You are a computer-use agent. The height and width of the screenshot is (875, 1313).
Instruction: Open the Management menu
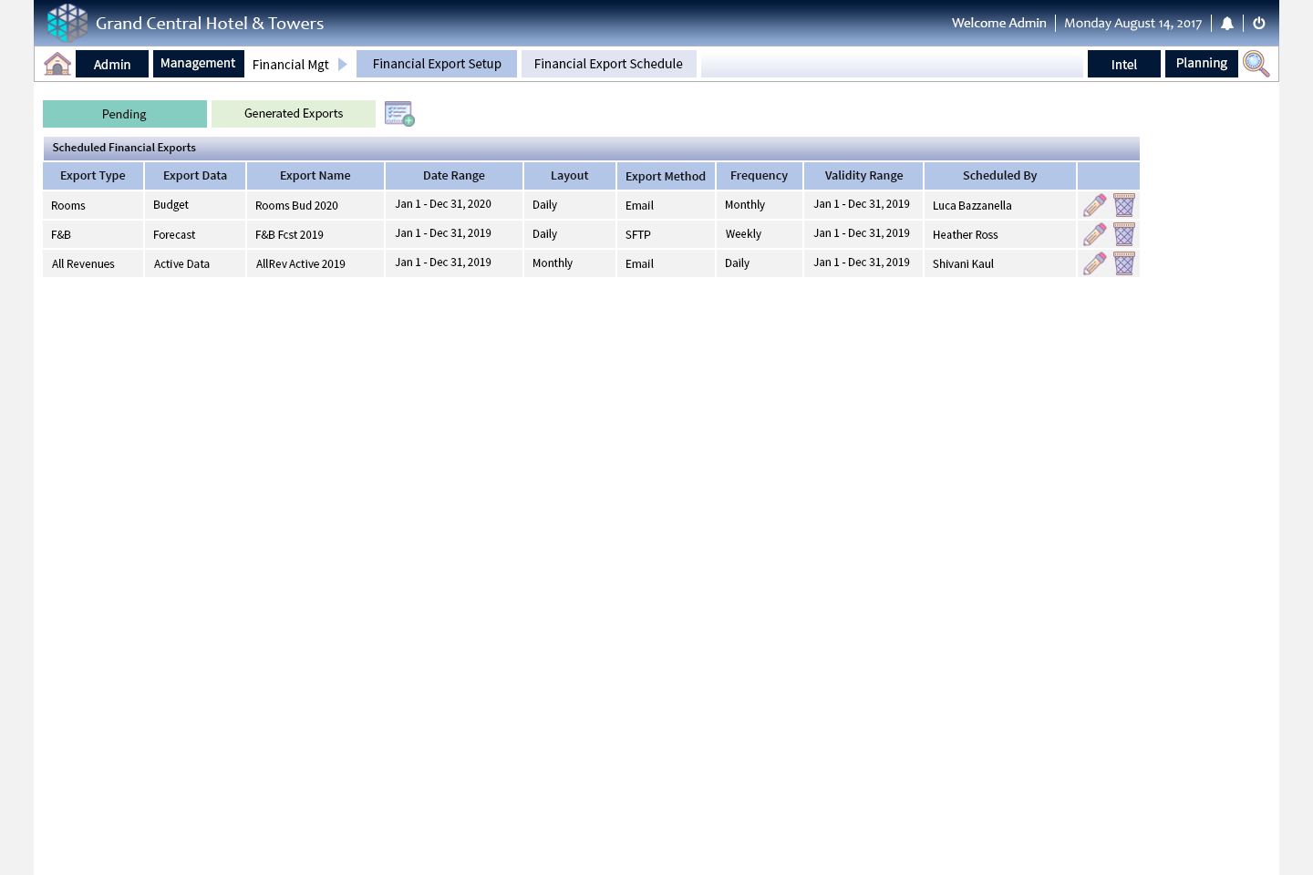tap(198, 64)
